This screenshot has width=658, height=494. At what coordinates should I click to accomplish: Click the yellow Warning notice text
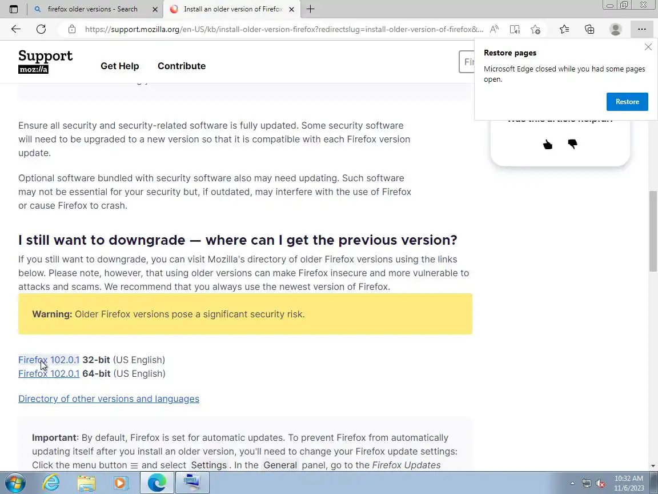click(x=168, y=314)
